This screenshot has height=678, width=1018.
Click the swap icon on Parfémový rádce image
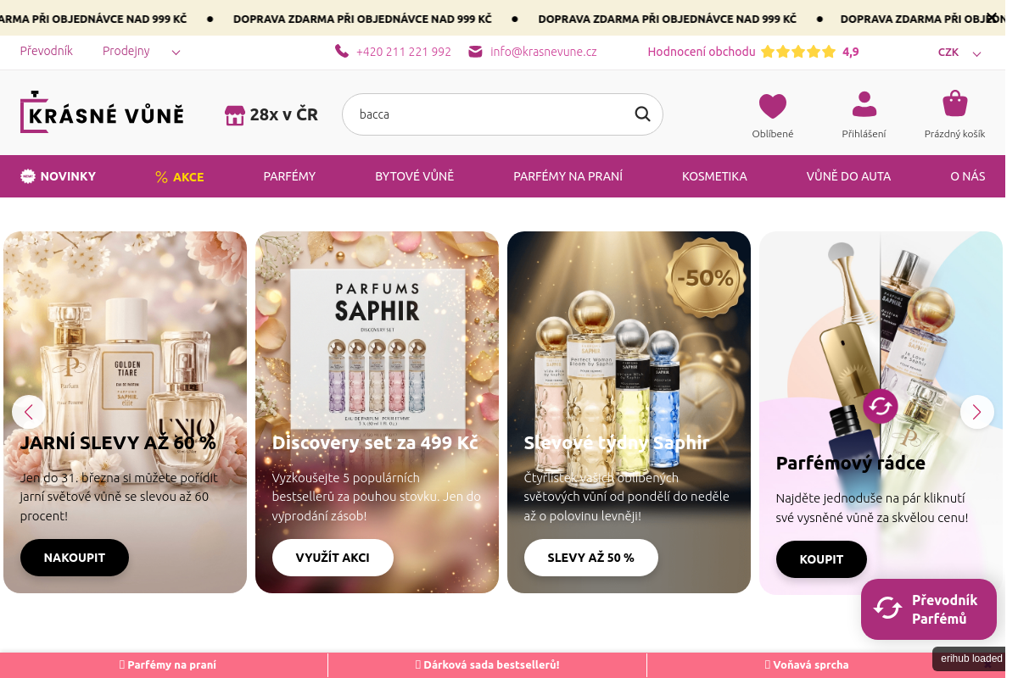881,407
